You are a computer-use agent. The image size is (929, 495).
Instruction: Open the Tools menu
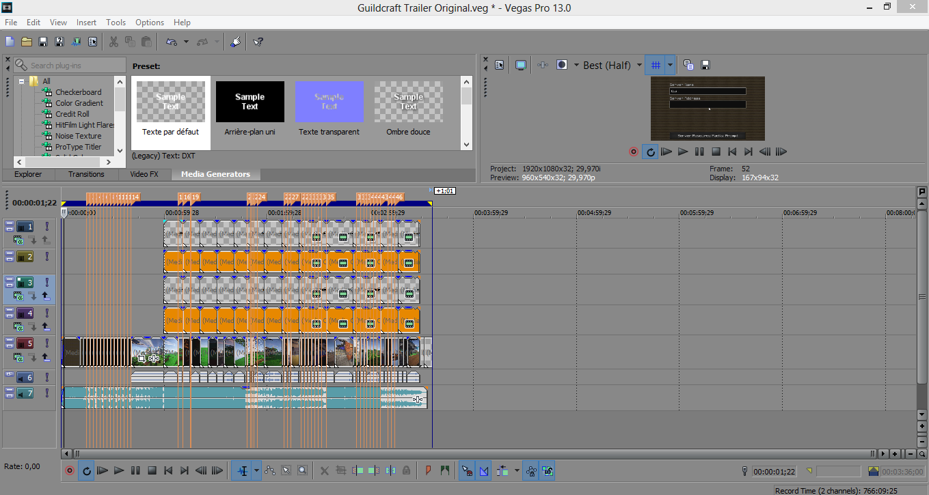pyautogui.click(x=116, y=23)
